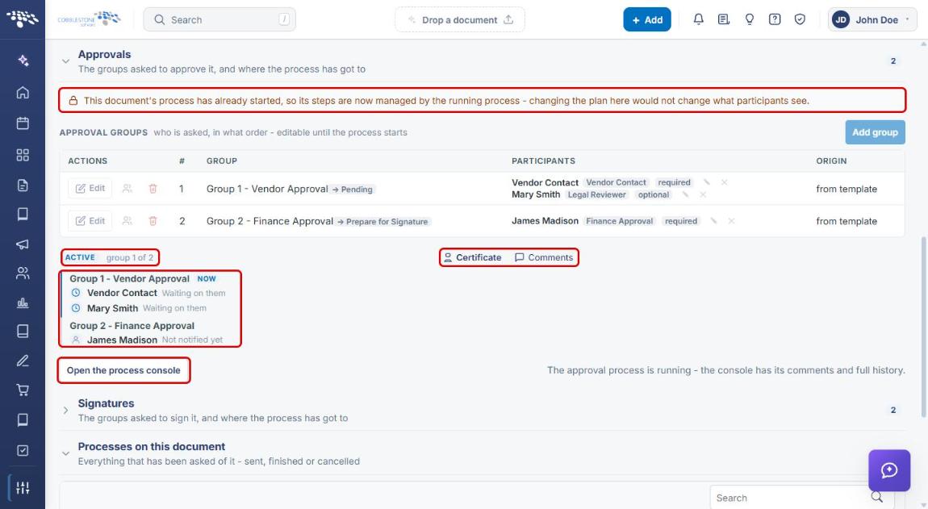Open the Calendar sidebar icon
The image size is (928, 509).
pyautogui.click(x=23, y=123)
